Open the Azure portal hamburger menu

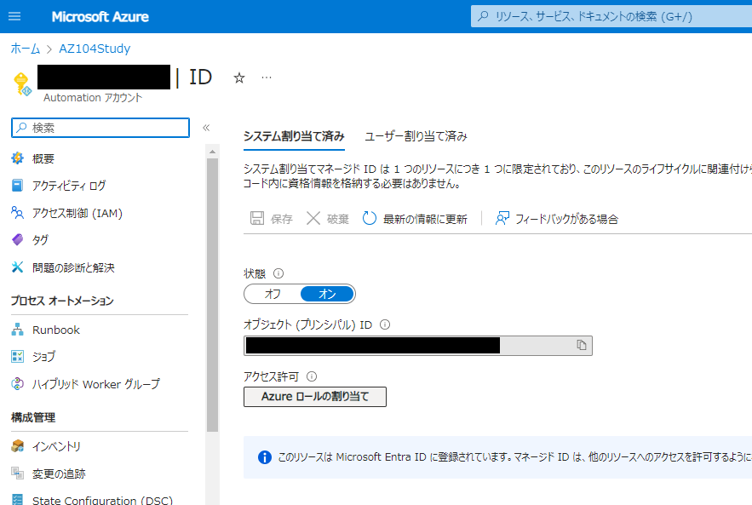[x=14, y=16]
